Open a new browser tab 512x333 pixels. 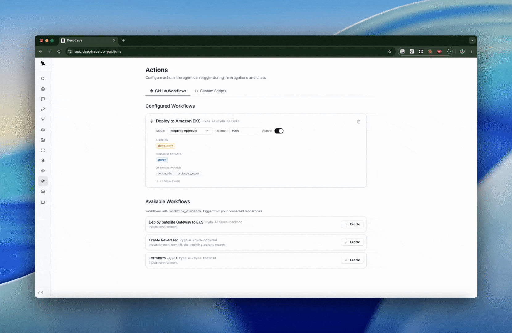coord(123,40)
